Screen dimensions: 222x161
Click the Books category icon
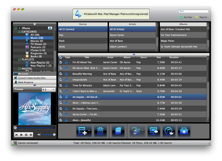click(27, 56)
